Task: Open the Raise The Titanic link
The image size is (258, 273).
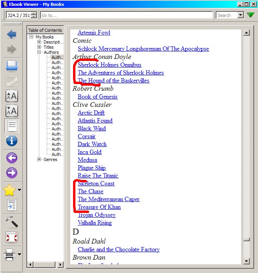Action: tap(98, 176)
